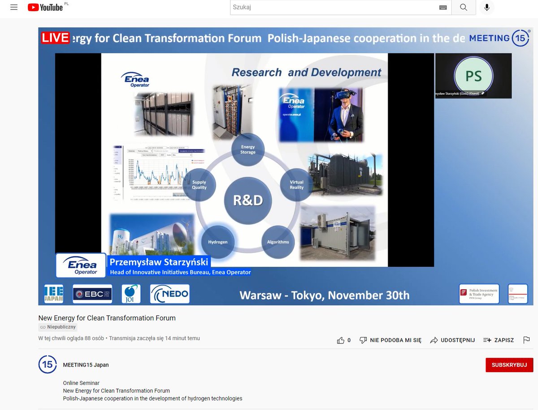
Task: Open the on-screen keyboard icon in search
Action: click(443, 8)
